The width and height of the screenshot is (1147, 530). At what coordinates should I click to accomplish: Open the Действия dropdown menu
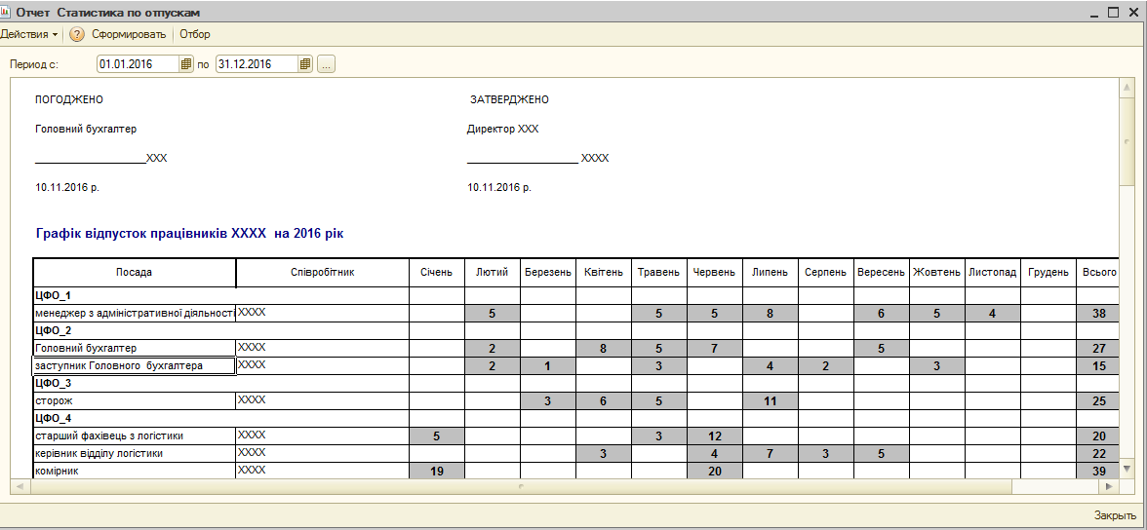[28, 34]
